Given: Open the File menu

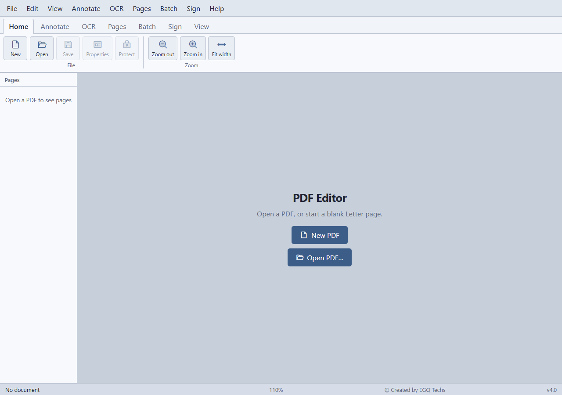Looking at the screenshot, I should 12,8.
